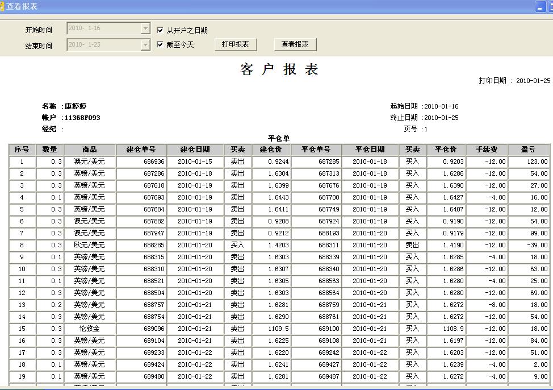Click the 建仓日期 column header
Viewport: 553px width, 390px height.
pos(195,150)
